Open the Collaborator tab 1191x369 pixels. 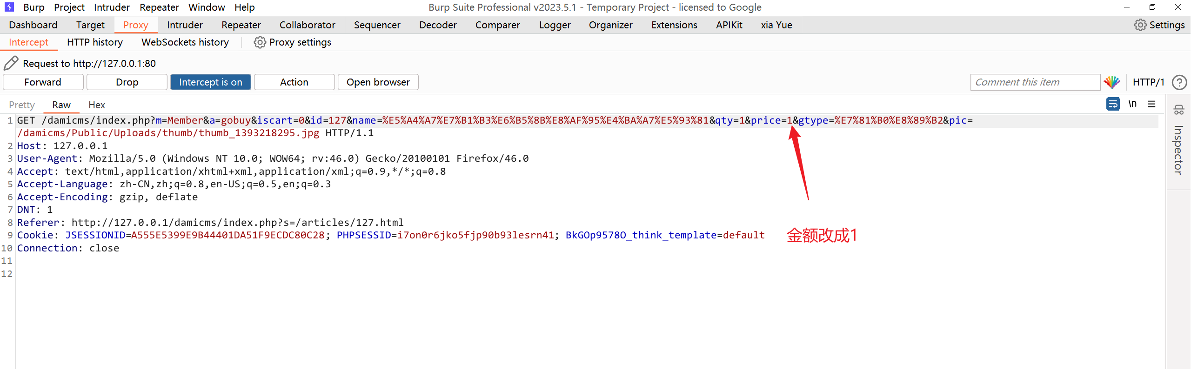point(308,25)
